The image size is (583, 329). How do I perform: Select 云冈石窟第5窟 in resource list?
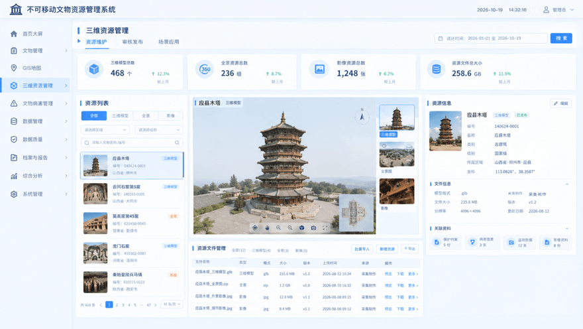(x=132, y=194)
